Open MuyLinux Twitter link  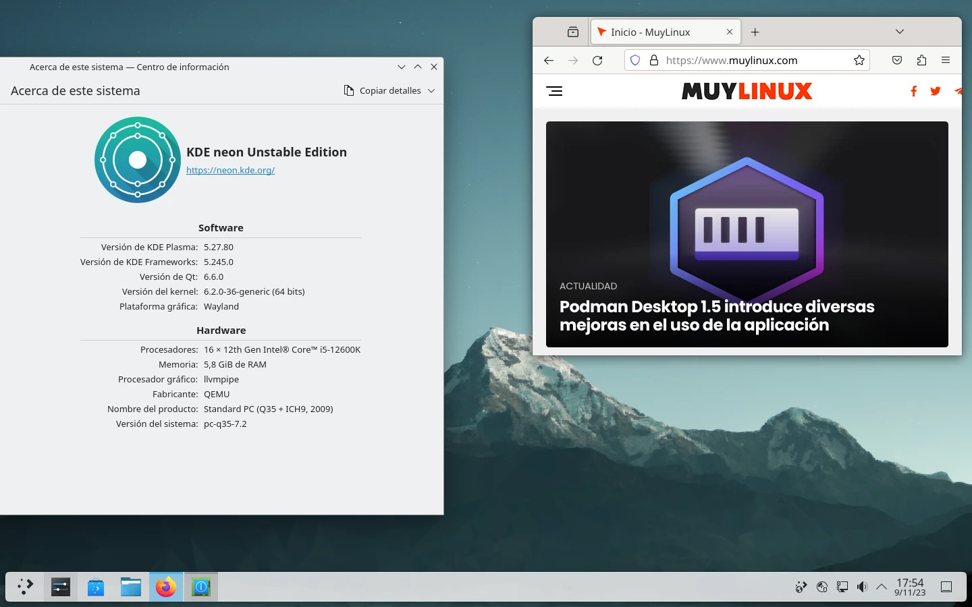(x=936, y=91)
